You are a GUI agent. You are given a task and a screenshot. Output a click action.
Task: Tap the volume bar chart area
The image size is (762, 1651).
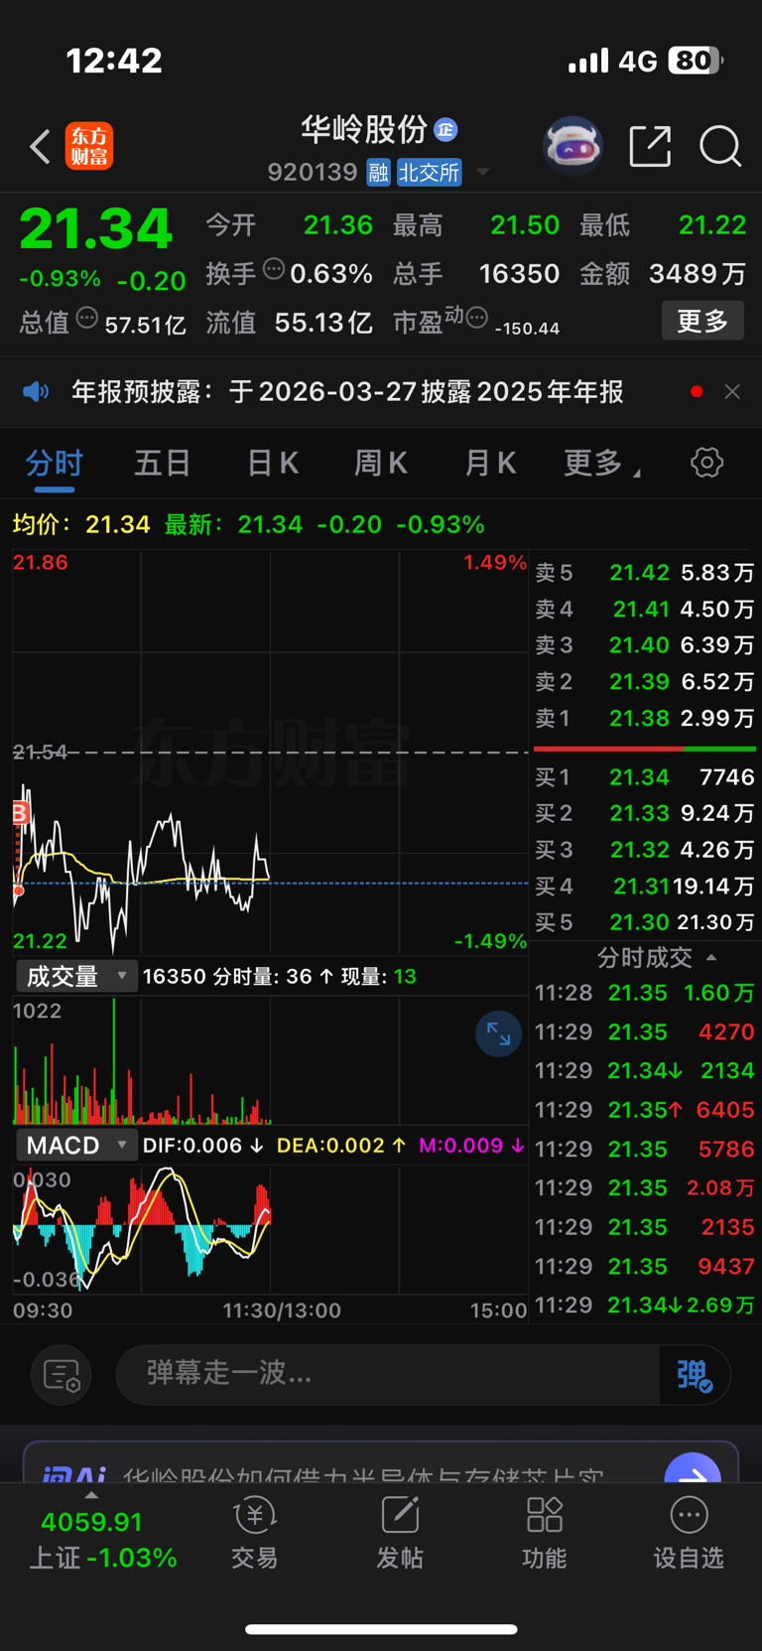point(270,1061)
